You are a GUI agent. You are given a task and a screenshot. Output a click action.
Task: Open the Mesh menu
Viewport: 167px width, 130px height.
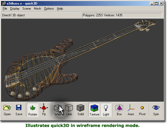37,9
